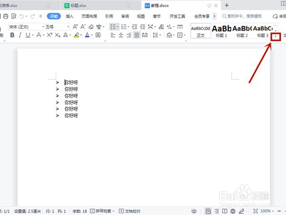Apply superscript formatting
Viewport: 286px width, 215px height.
coord(50,35)
